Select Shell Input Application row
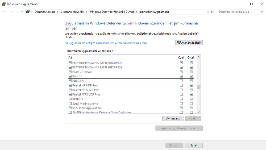 pyautogui.click(x=131, y=108)
